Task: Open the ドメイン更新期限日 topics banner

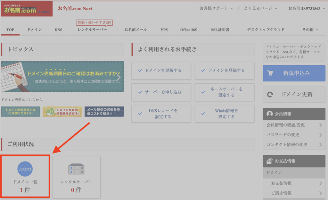Action: coord(62,77)
